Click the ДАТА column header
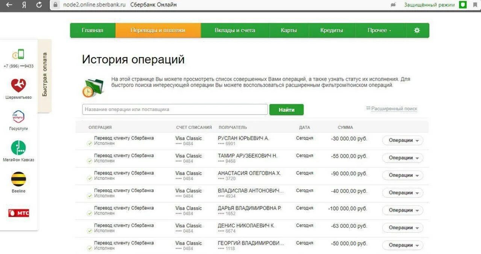Viewport: 481px width, 254px height. [304, 128]
